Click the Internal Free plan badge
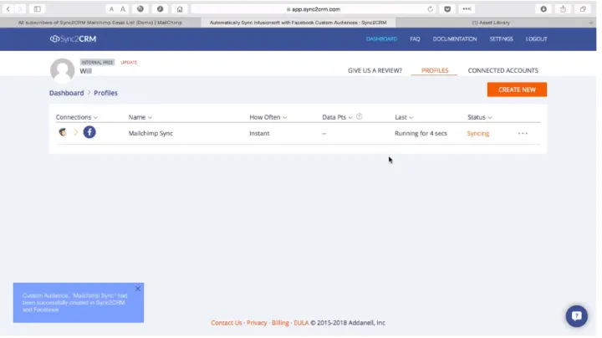This screenshot has width=602, height=338. click(97, 62)
